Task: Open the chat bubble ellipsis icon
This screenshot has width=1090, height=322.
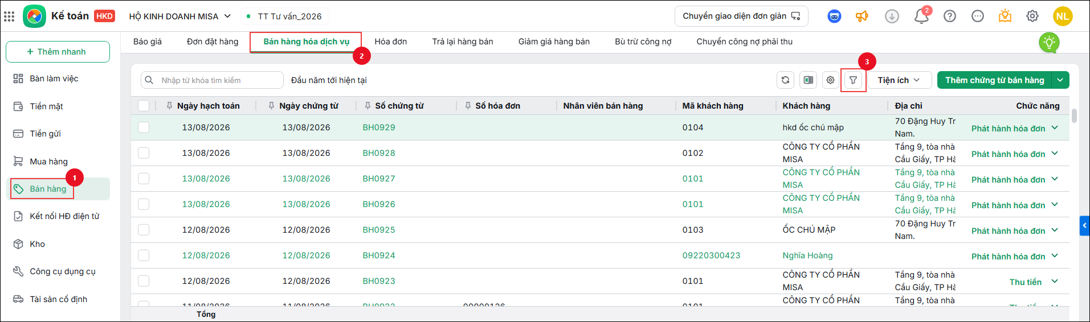Action: click(x=978, y=16)
